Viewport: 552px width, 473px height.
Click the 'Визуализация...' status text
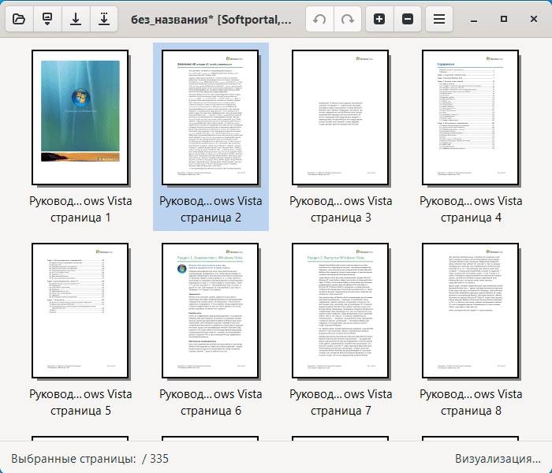[x=498, y=459]
